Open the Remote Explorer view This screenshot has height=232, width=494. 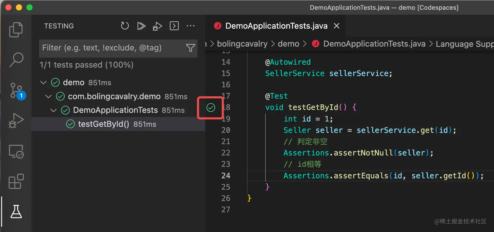point(16,151)
